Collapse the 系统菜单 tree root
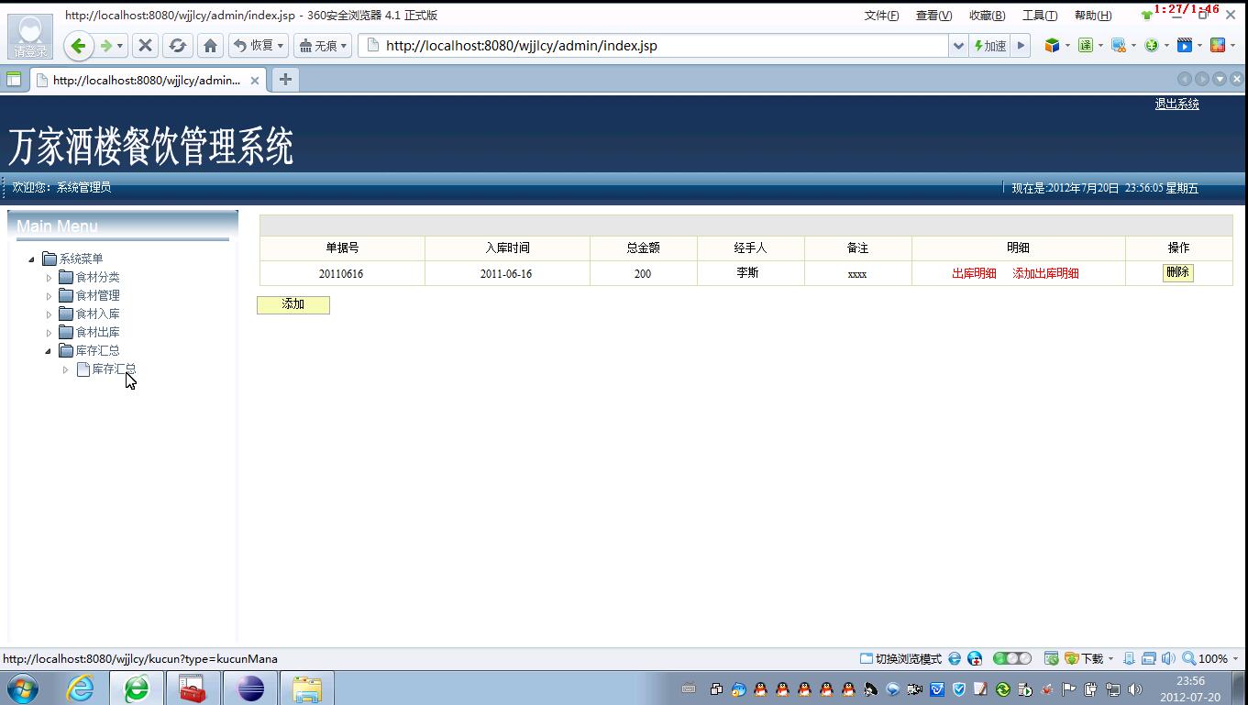 (32, 259)
